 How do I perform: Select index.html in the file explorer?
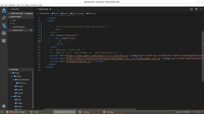[20, 30]
